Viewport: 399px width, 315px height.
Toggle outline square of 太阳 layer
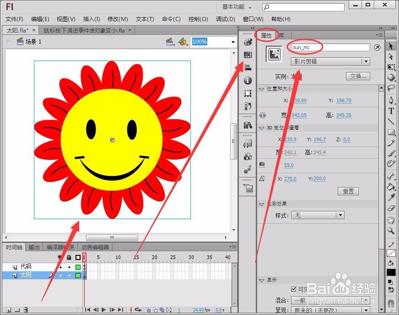(x=78, y=276)
